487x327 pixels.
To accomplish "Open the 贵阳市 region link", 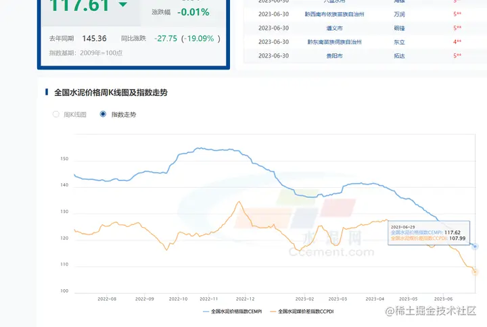I will [334, 56].
